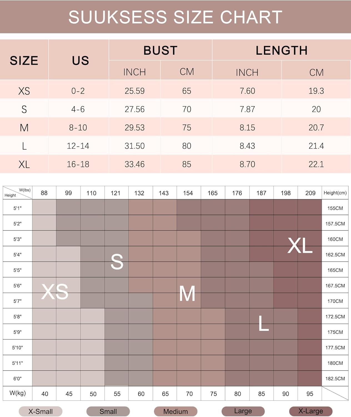Click the 209 lbs weight column header

click(x=310, y=193)
